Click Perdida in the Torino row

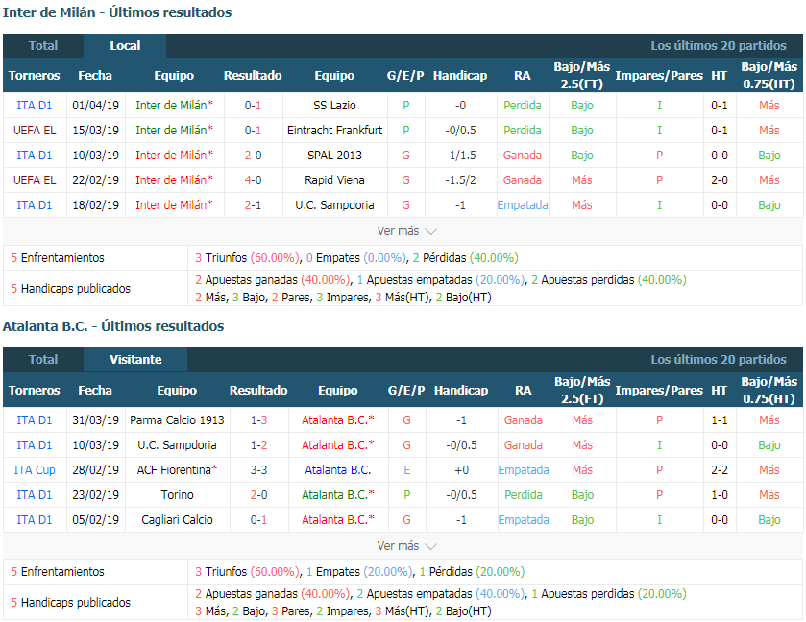point(524,495)
